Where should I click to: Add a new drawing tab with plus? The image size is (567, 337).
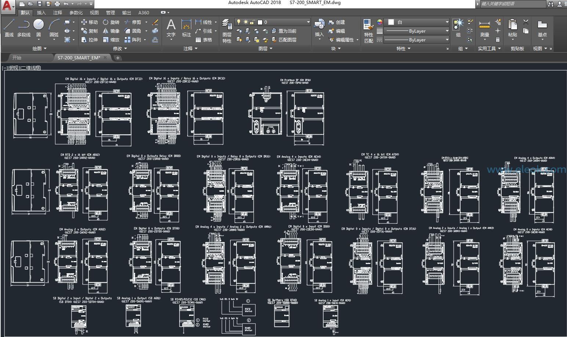coord(118,58)
